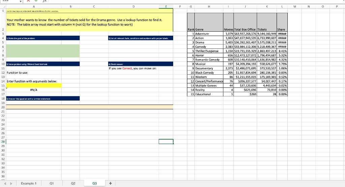Click the peach written-answer row 20
This screenshot has width=345, height=187.
(x=90, y=107)
